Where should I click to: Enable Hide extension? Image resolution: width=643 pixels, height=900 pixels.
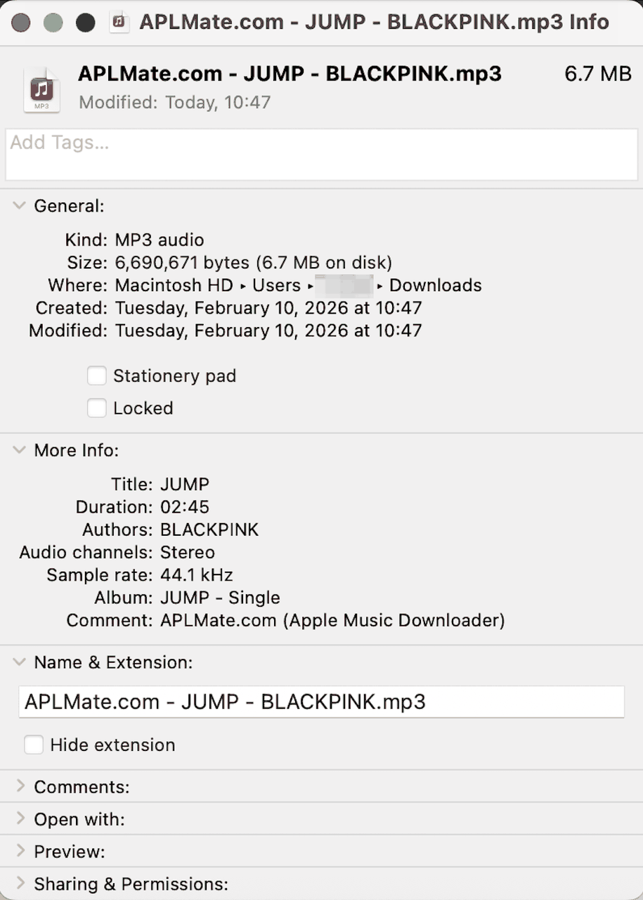pyautogui.click(x=33, y=745)
